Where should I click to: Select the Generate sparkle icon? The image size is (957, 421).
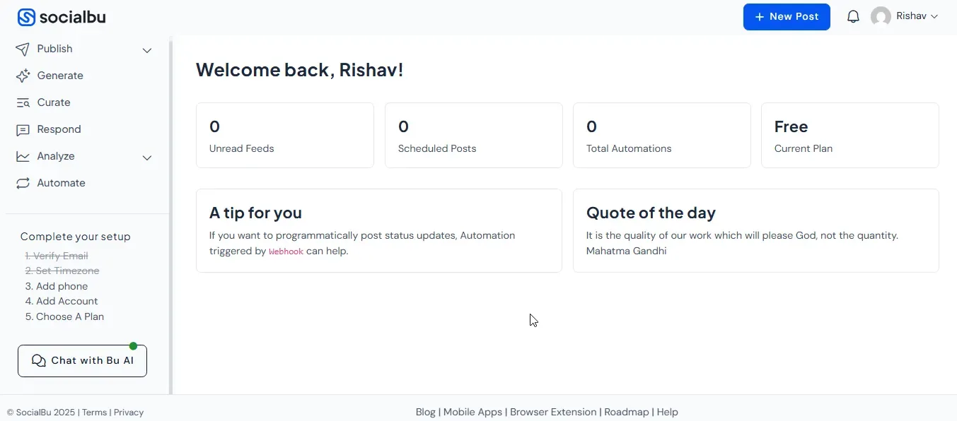coord(23,76)
